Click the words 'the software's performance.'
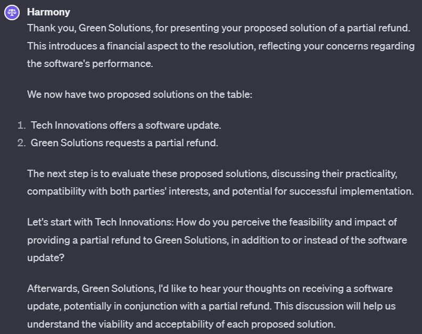This screenshot has width=422, height=334. pyautogui.click(x=90, y=64)
